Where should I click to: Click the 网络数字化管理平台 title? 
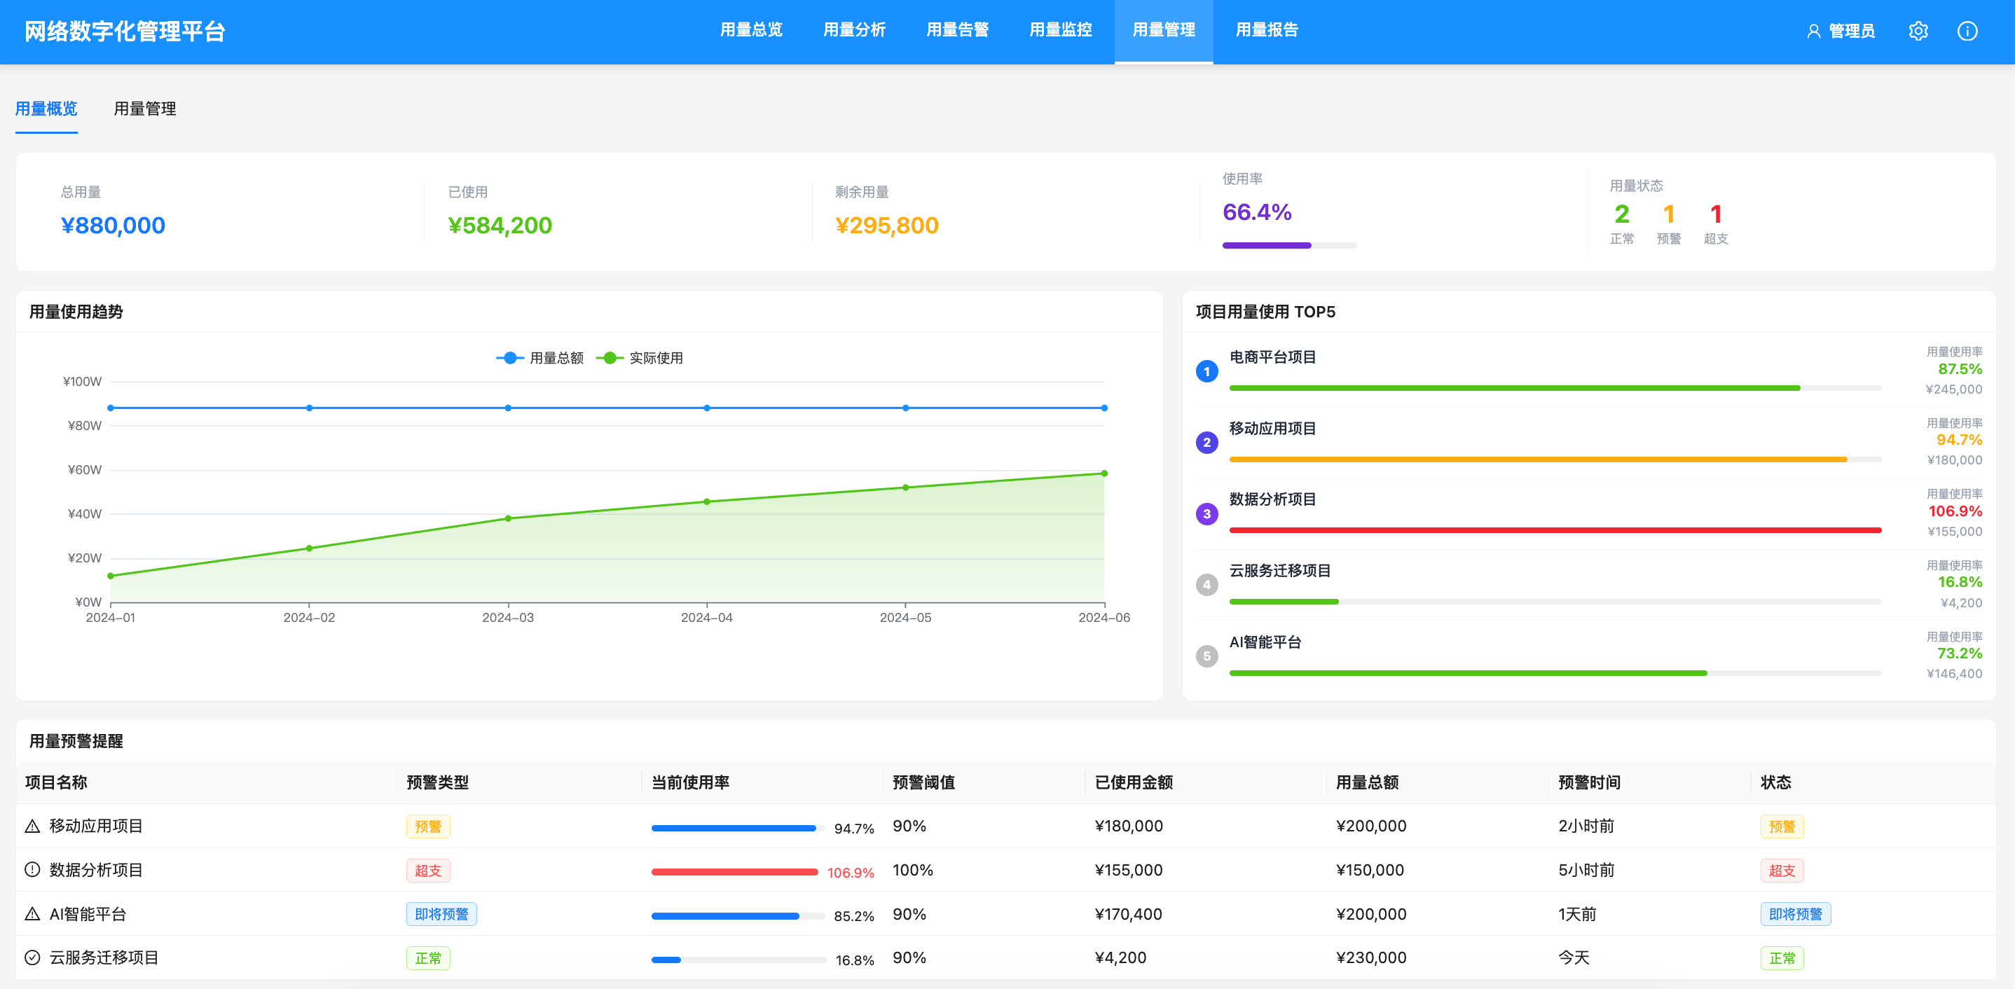click(x=125, y=32)
